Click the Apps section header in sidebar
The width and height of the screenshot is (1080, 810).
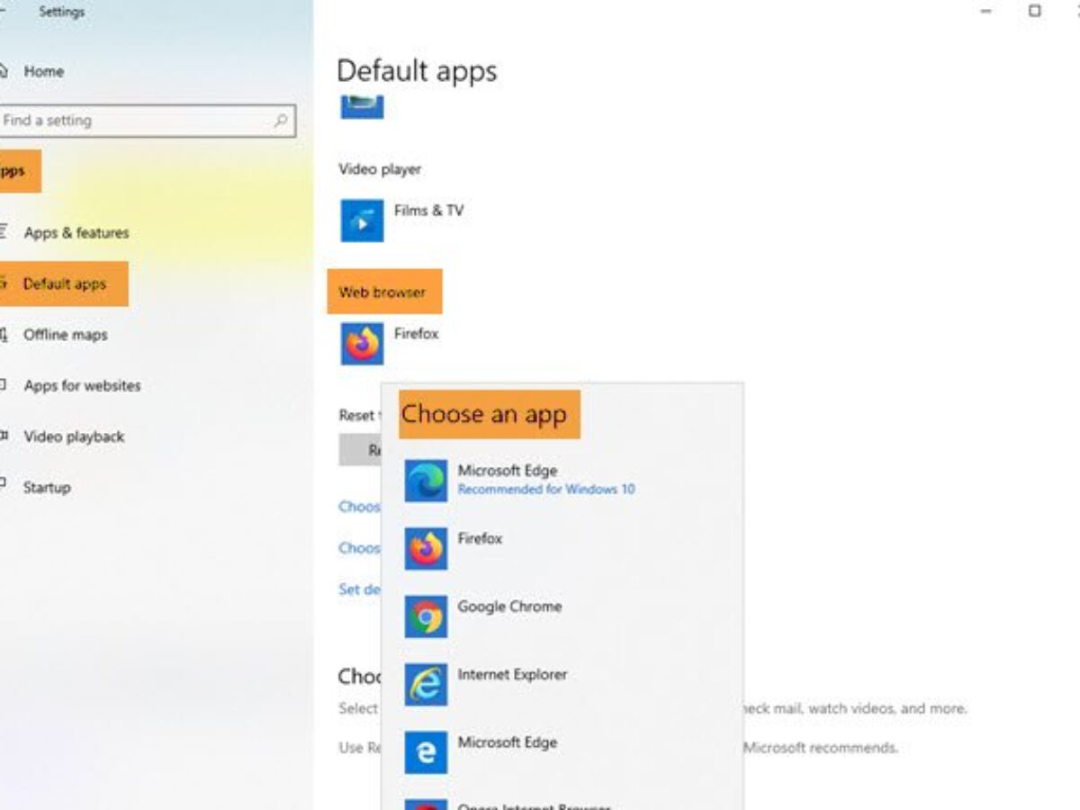tap(13, 171)
